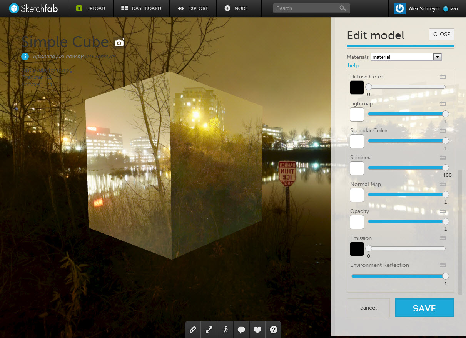Like the model using the heart icon

click(x=257, y=330)
